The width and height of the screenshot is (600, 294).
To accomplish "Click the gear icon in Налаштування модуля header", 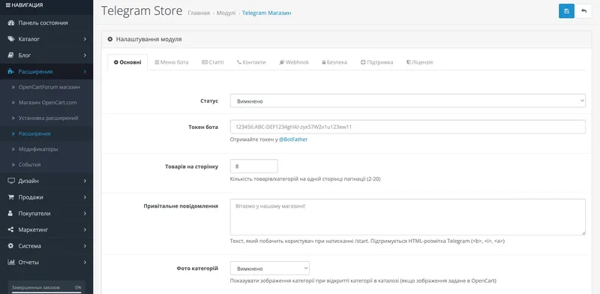I will click(110, 39).
